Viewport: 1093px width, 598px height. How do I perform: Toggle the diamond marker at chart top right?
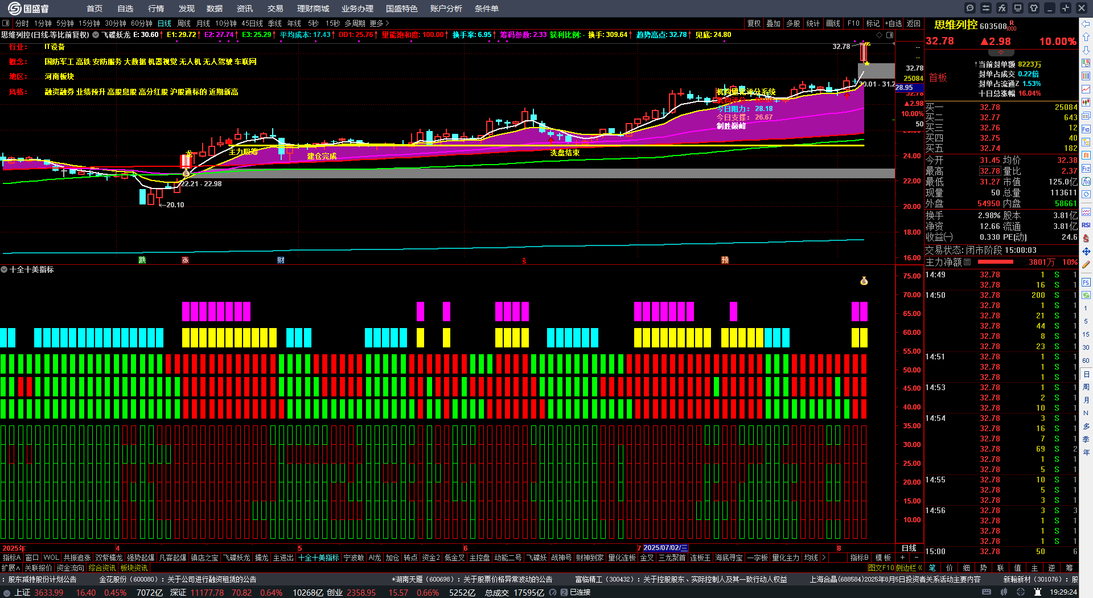coord(880,35)
